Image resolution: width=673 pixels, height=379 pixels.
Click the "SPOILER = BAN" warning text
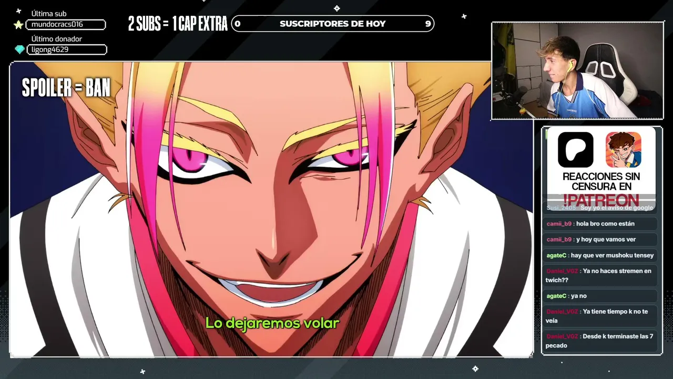(x=66, y=88)
